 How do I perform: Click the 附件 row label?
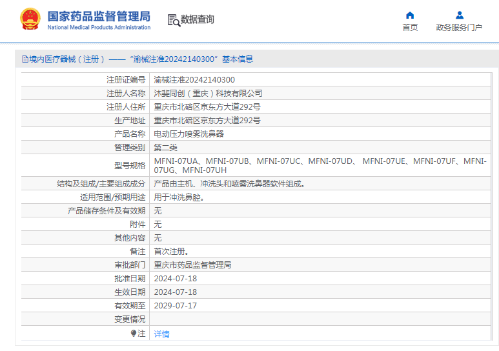coord(137,225)
